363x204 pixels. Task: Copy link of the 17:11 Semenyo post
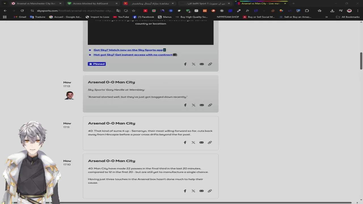click(210, 143)
